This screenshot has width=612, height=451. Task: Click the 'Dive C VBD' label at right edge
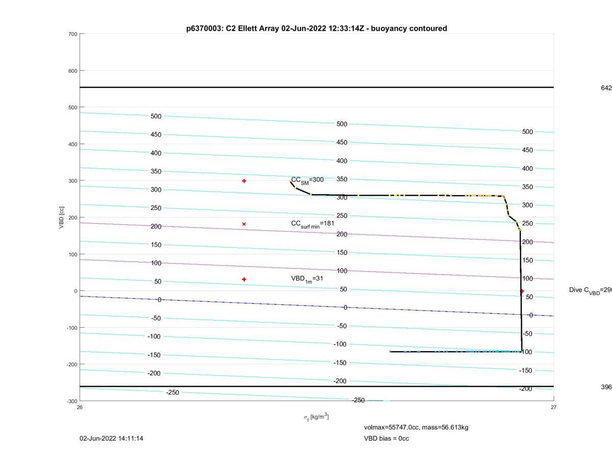tap(591, 290)
